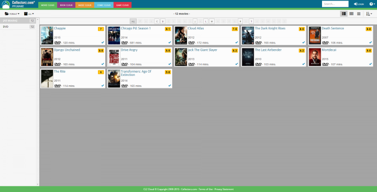The width and height of the screenshot is (377, 192).
Task: Open the Cloud Atlas cover thumbnail
Action: tap(181, 36)
